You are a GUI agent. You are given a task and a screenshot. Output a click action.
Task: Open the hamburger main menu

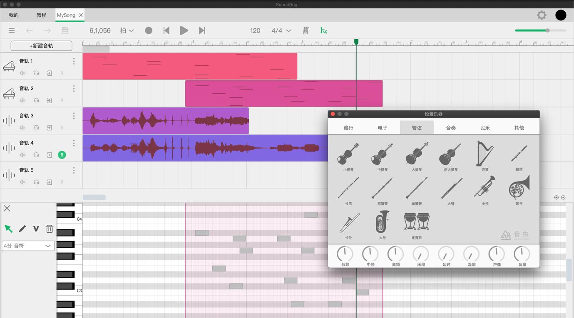[x=12, y=30]
